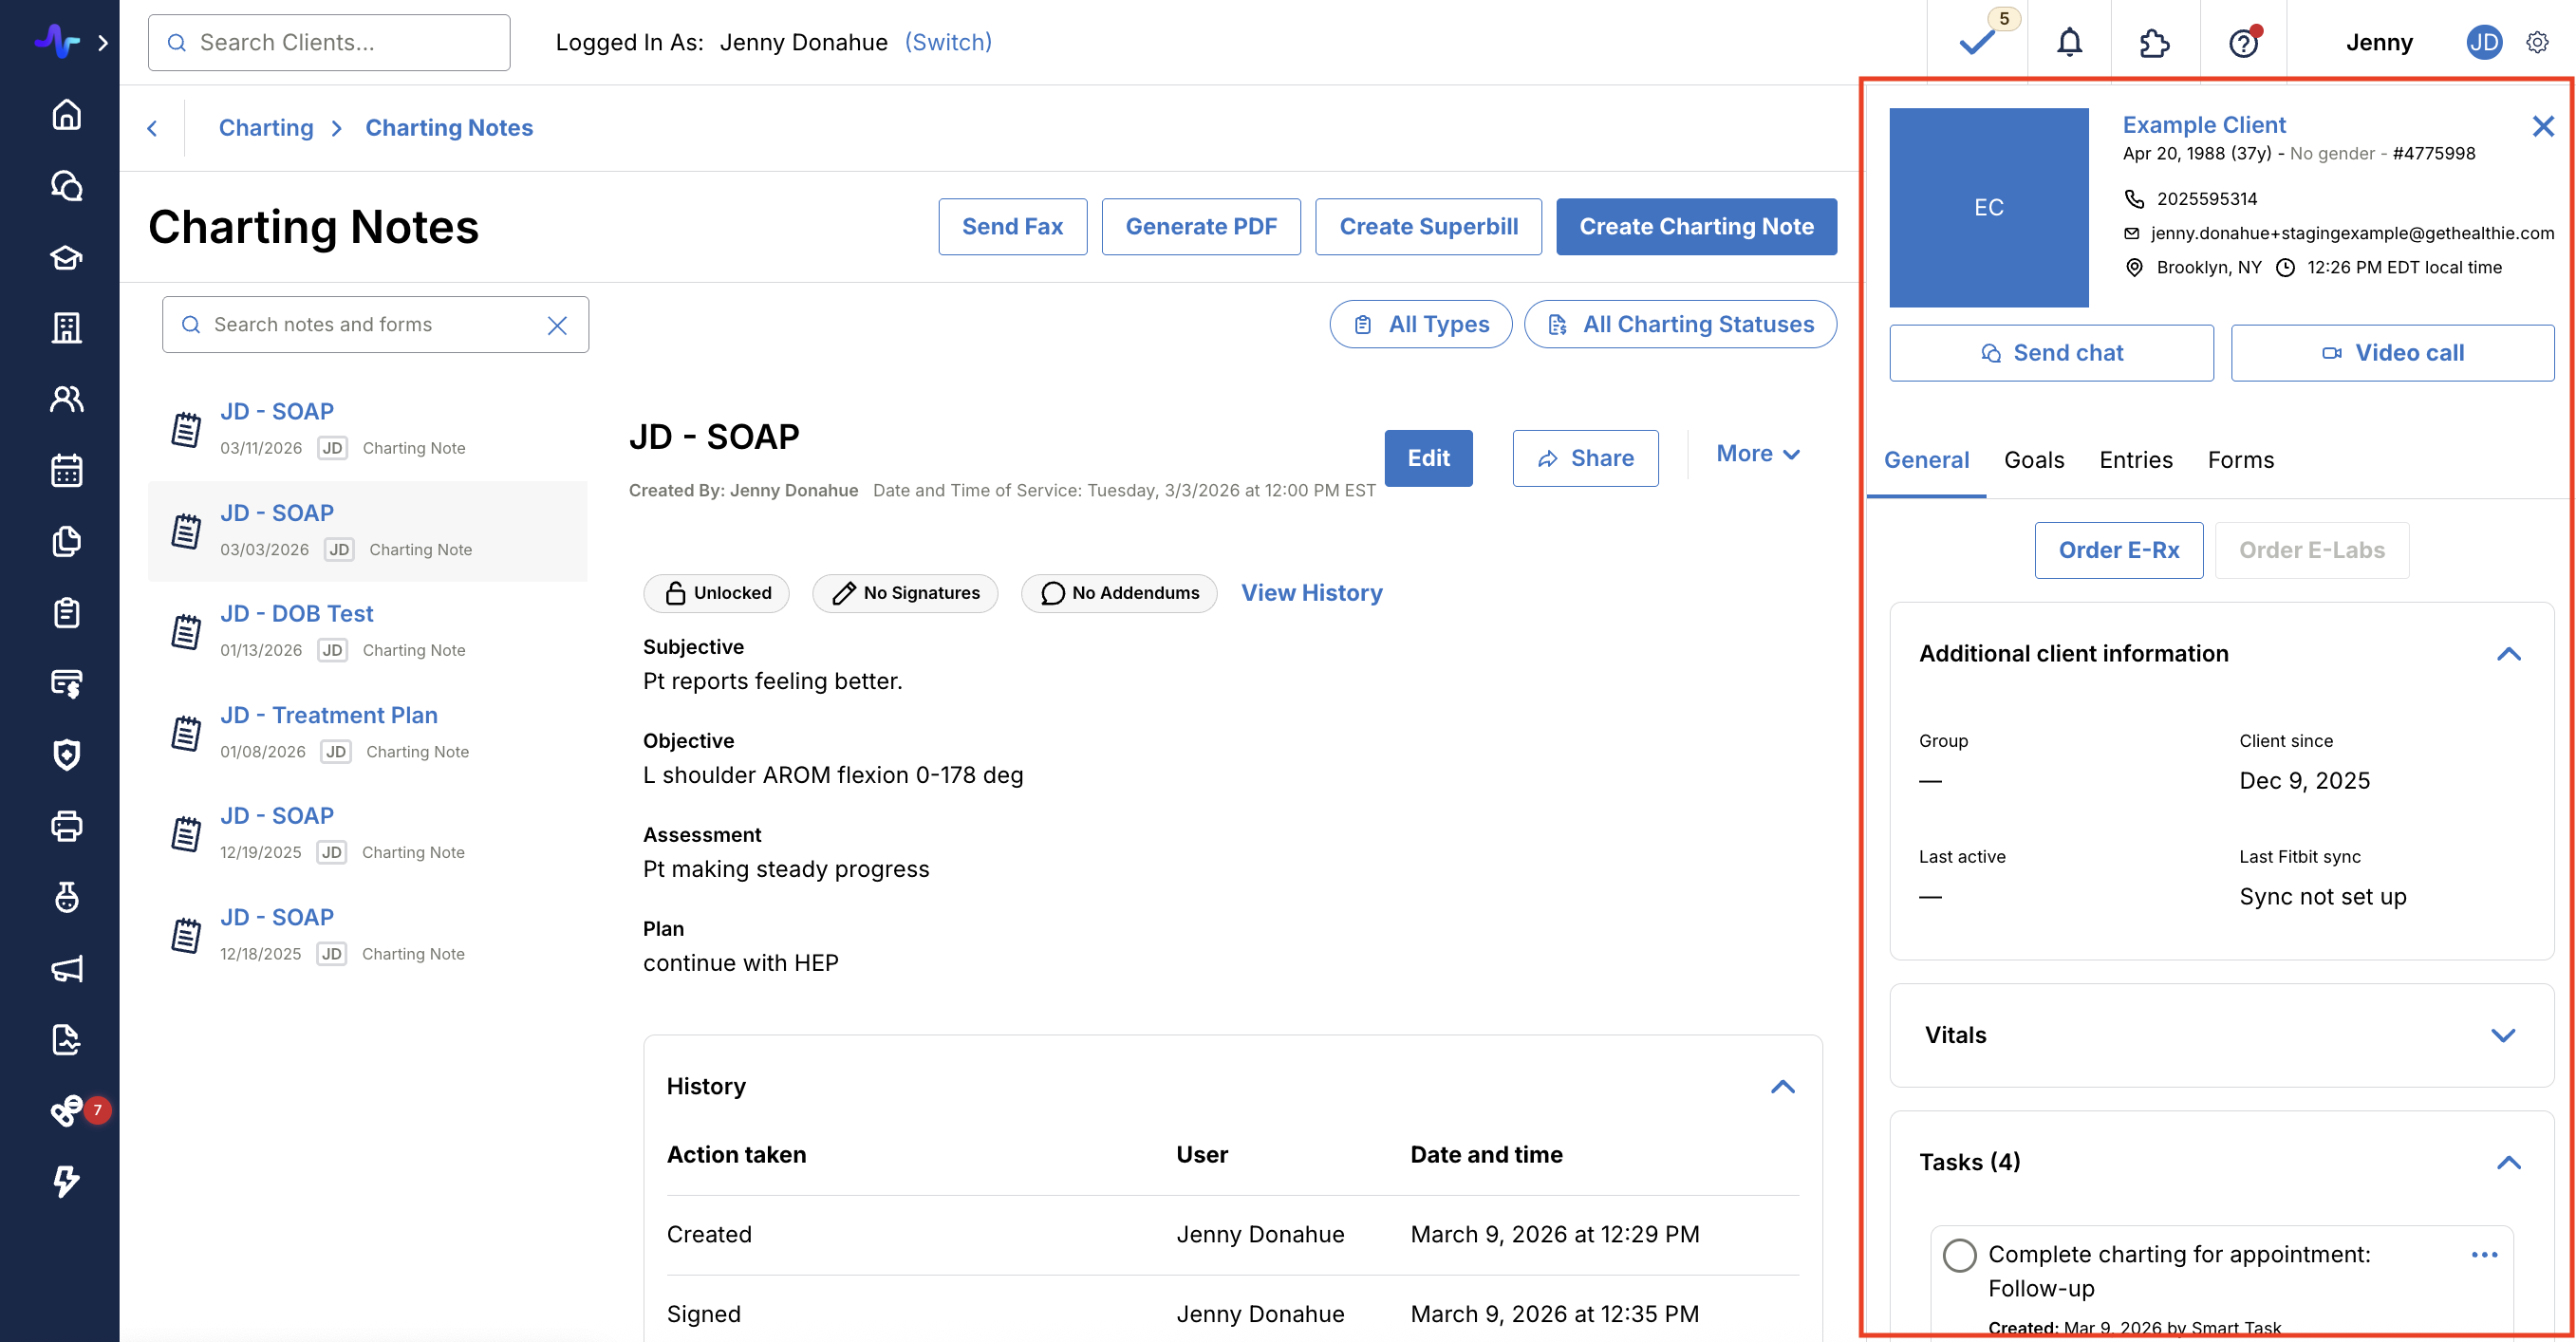
Task: Click the puzzle piece integrations icon
Action: [x=2154, y=42]
